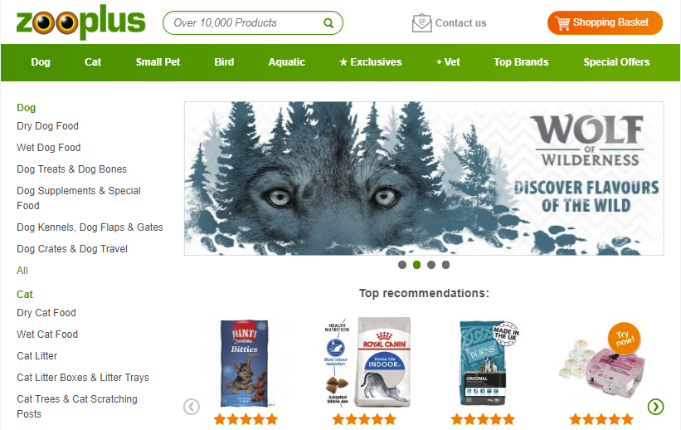Open the Shopping Basket
The image size is (681, 430).
[605, 22]
